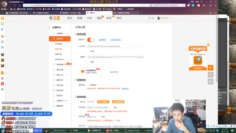
Task: Collapse the 主播相关 sidebar section
Action: click(x=68, y=33)
